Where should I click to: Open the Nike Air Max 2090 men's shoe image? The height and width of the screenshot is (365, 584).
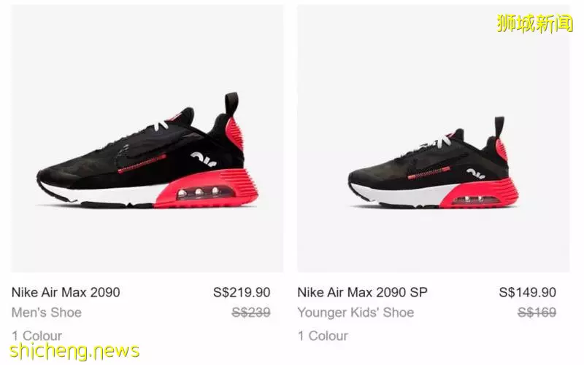(147, 138)
